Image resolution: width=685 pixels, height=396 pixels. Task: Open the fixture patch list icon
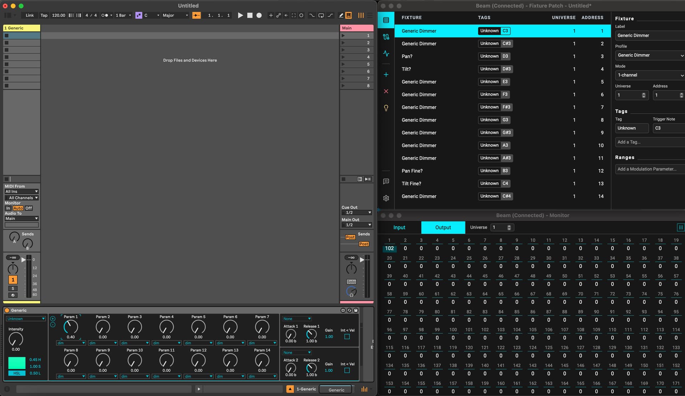click(386, 20)
